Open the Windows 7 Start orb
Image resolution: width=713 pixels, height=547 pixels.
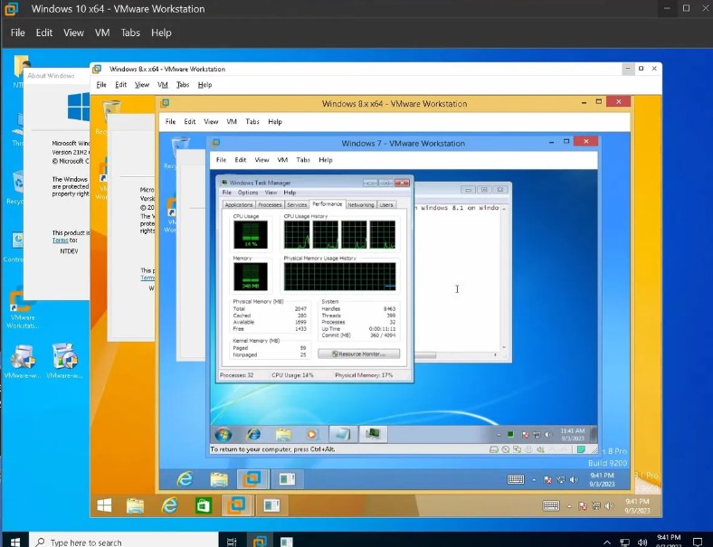[x=224, y=434]
